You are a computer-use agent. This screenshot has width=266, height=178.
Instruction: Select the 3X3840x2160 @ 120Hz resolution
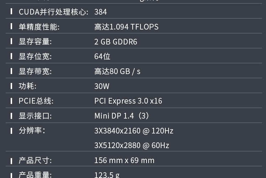[134, 131]
